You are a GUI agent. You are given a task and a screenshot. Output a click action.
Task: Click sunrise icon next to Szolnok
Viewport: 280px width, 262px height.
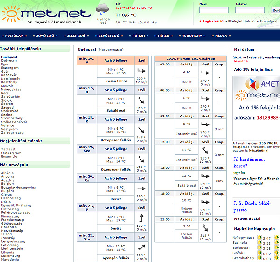click(259, 243)
